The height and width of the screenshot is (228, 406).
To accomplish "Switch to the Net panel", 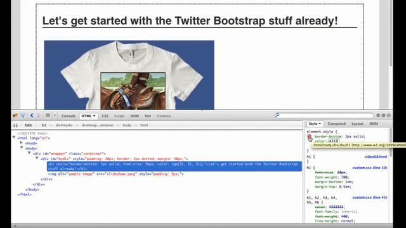I will click(x=148, y=116).
